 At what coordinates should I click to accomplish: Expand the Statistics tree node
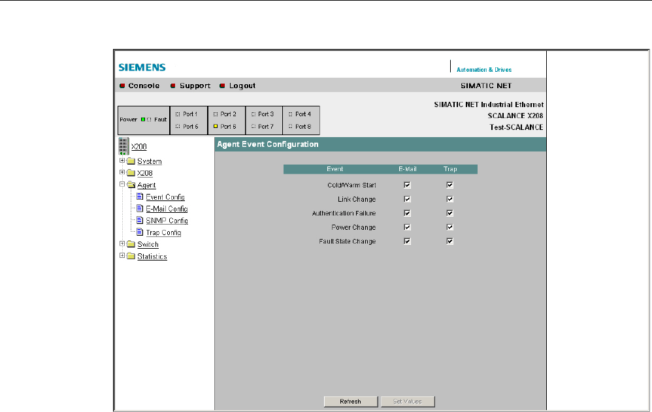click(122, 256)
